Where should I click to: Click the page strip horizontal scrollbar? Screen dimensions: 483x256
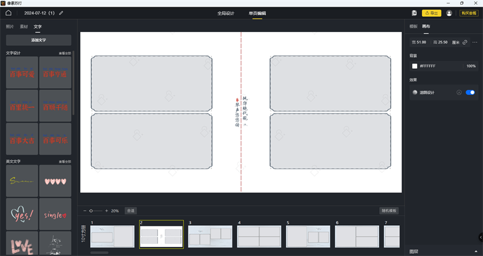[99, 252]
